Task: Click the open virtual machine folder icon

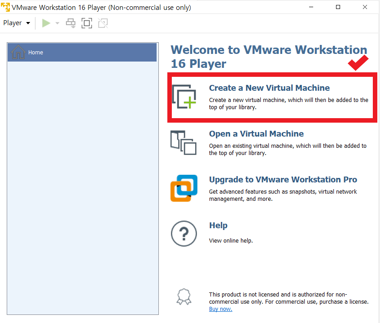Action: [183, 143]
